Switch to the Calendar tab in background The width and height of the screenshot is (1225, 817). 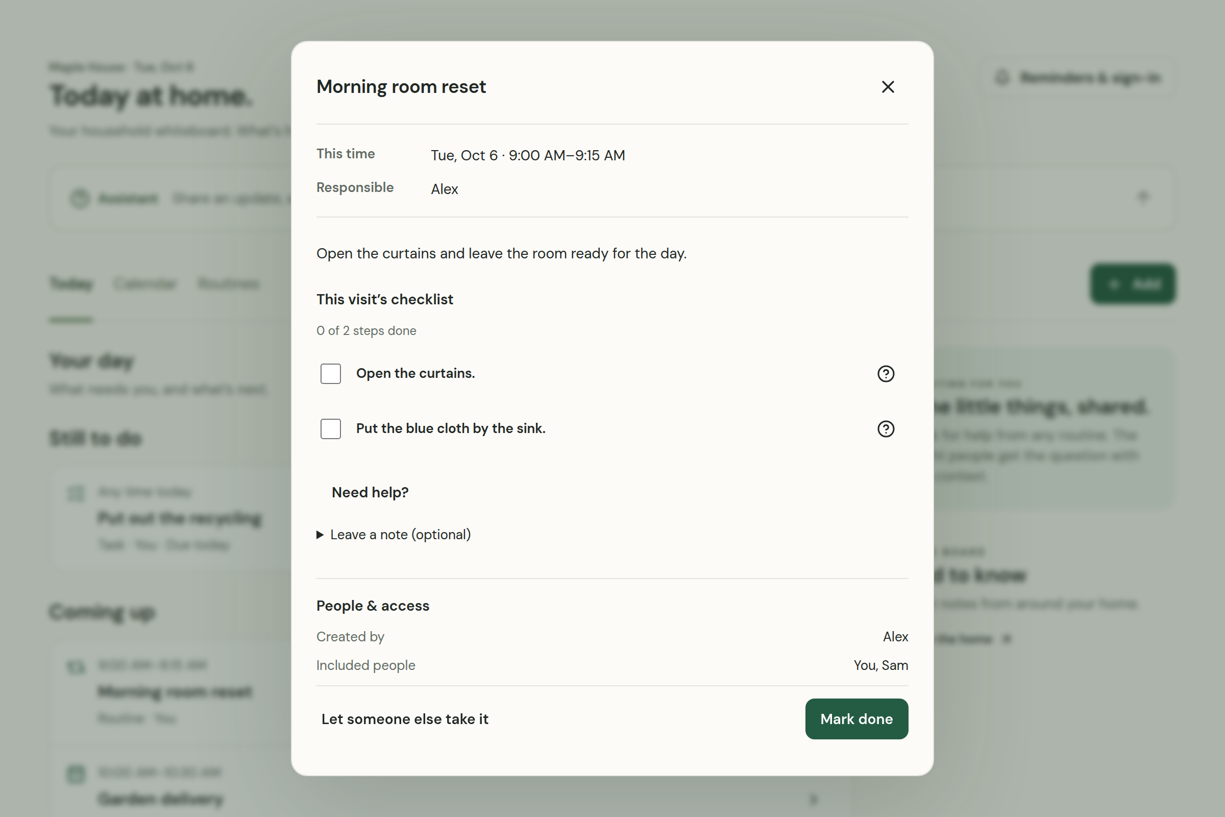coord(145,284)
